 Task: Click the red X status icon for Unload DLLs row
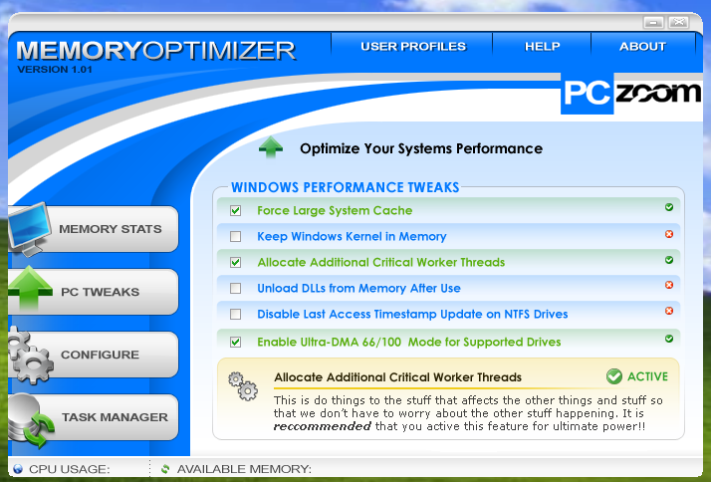pos(669,285)
